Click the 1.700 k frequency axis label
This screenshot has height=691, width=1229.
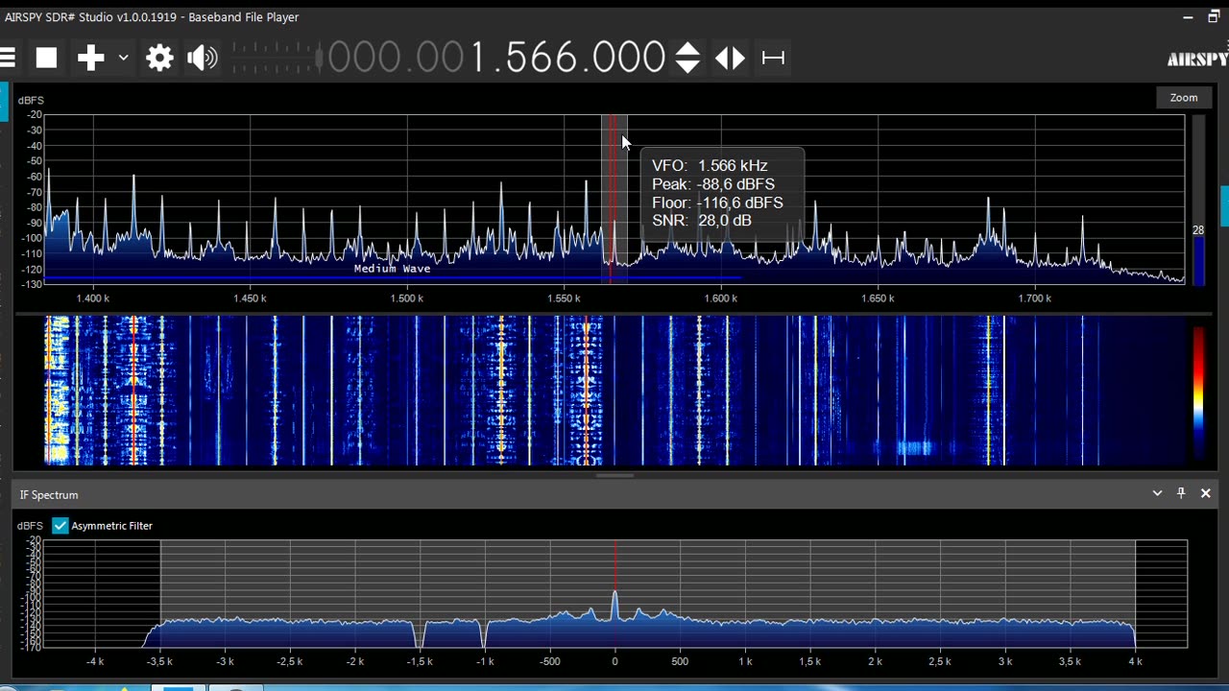[x=1035, y=298]
